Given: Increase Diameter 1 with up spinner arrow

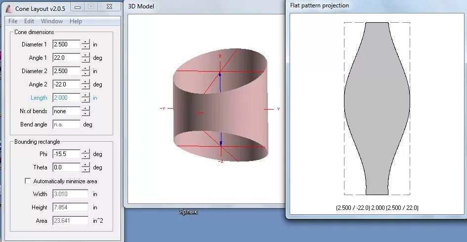Looking at the screenshot, I should point(85,42).
